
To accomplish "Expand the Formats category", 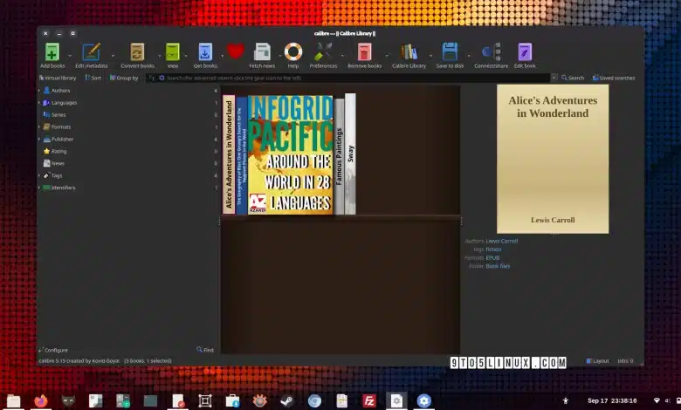I will [39, 127].
